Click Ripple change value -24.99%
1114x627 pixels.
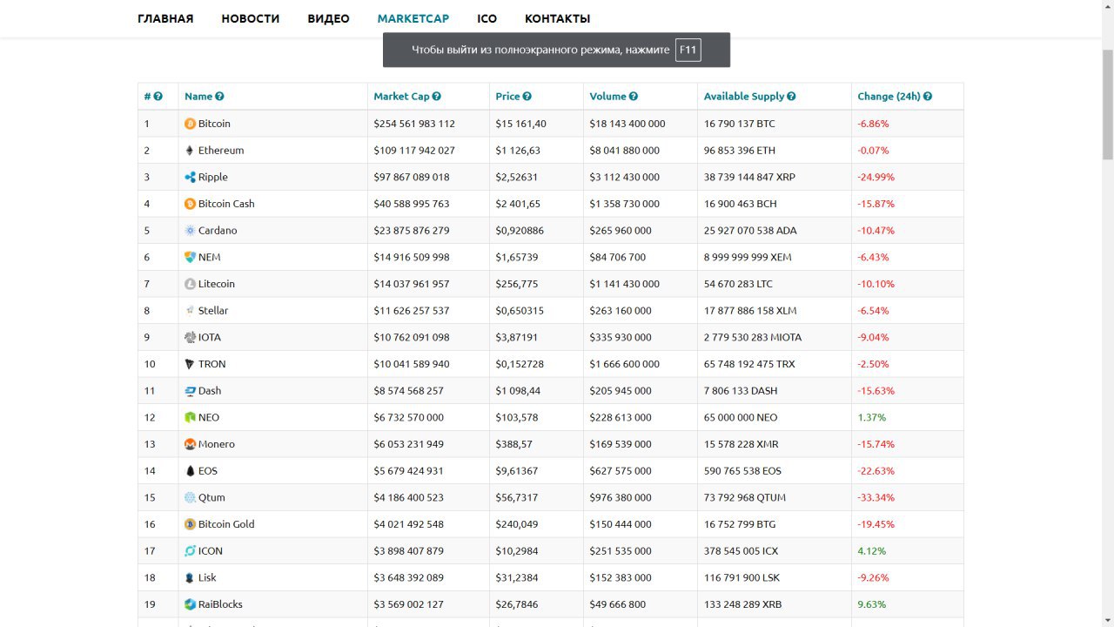876,177
